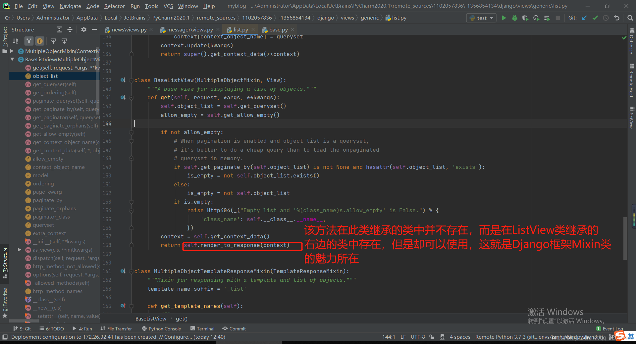
Task: Open the Remote Host side panel
Action: [x=631, y=81]
